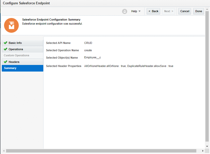Click the disabled Next button
This screenshot has width=210, height=154.
pos(169,11)
